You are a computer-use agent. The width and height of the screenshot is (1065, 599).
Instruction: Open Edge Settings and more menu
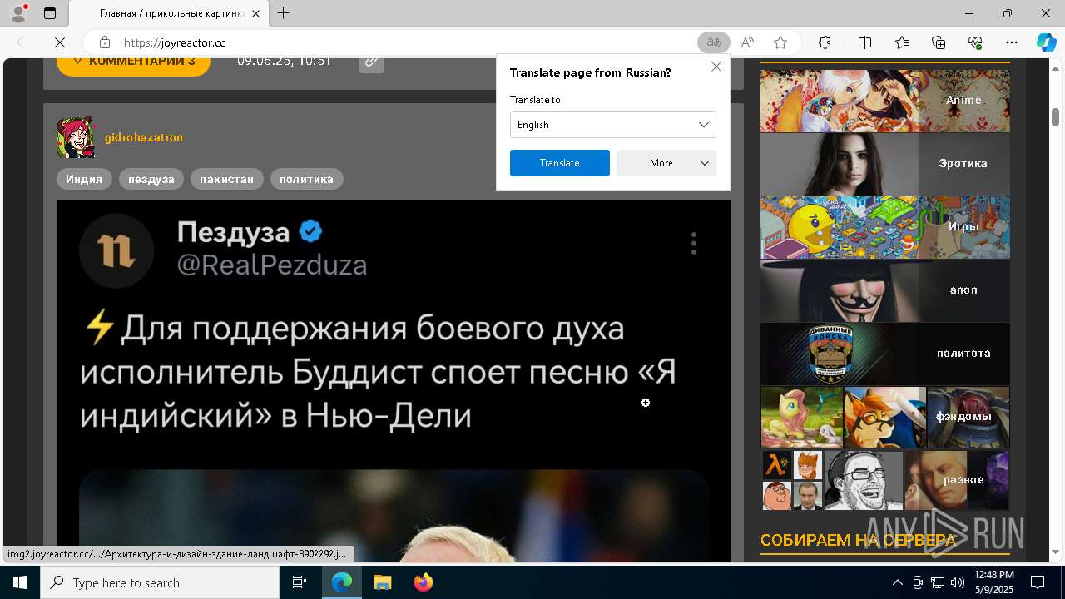pyautogui.click(x=1012, y=42)
